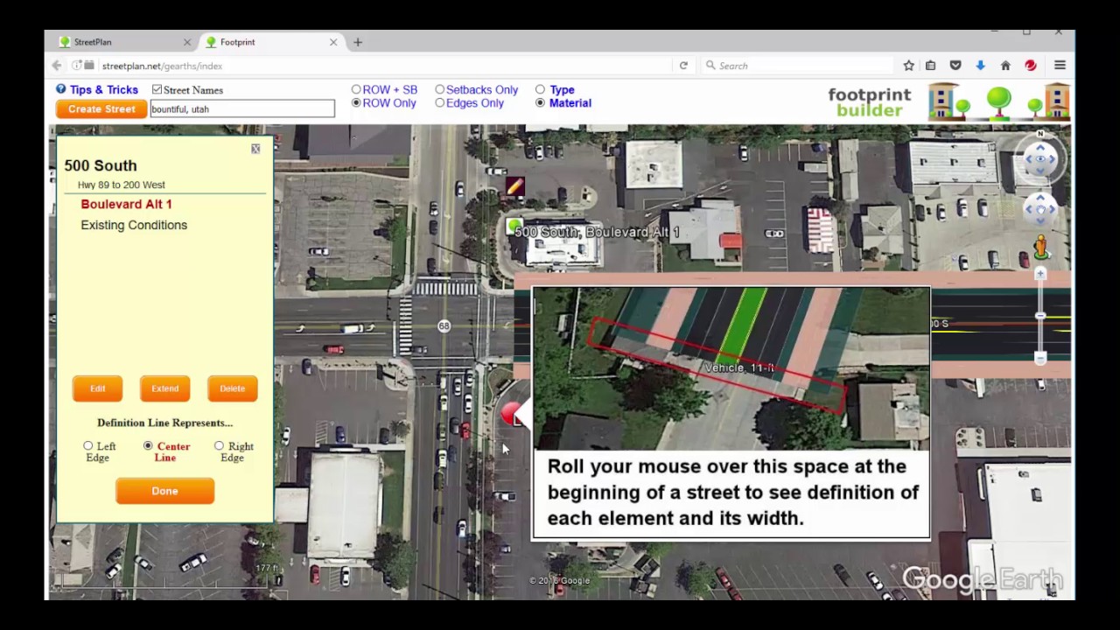This screenshot has width=1120, height=630.
Task: Click the Edit button
Action: [x=97, y=388]
